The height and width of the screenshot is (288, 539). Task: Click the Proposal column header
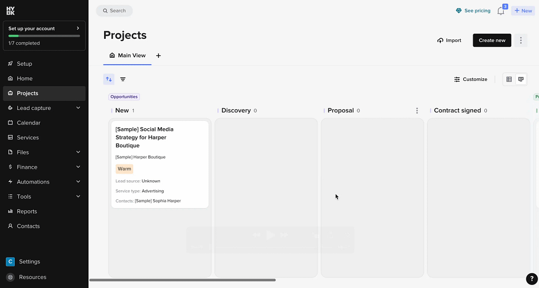[341, 110]
